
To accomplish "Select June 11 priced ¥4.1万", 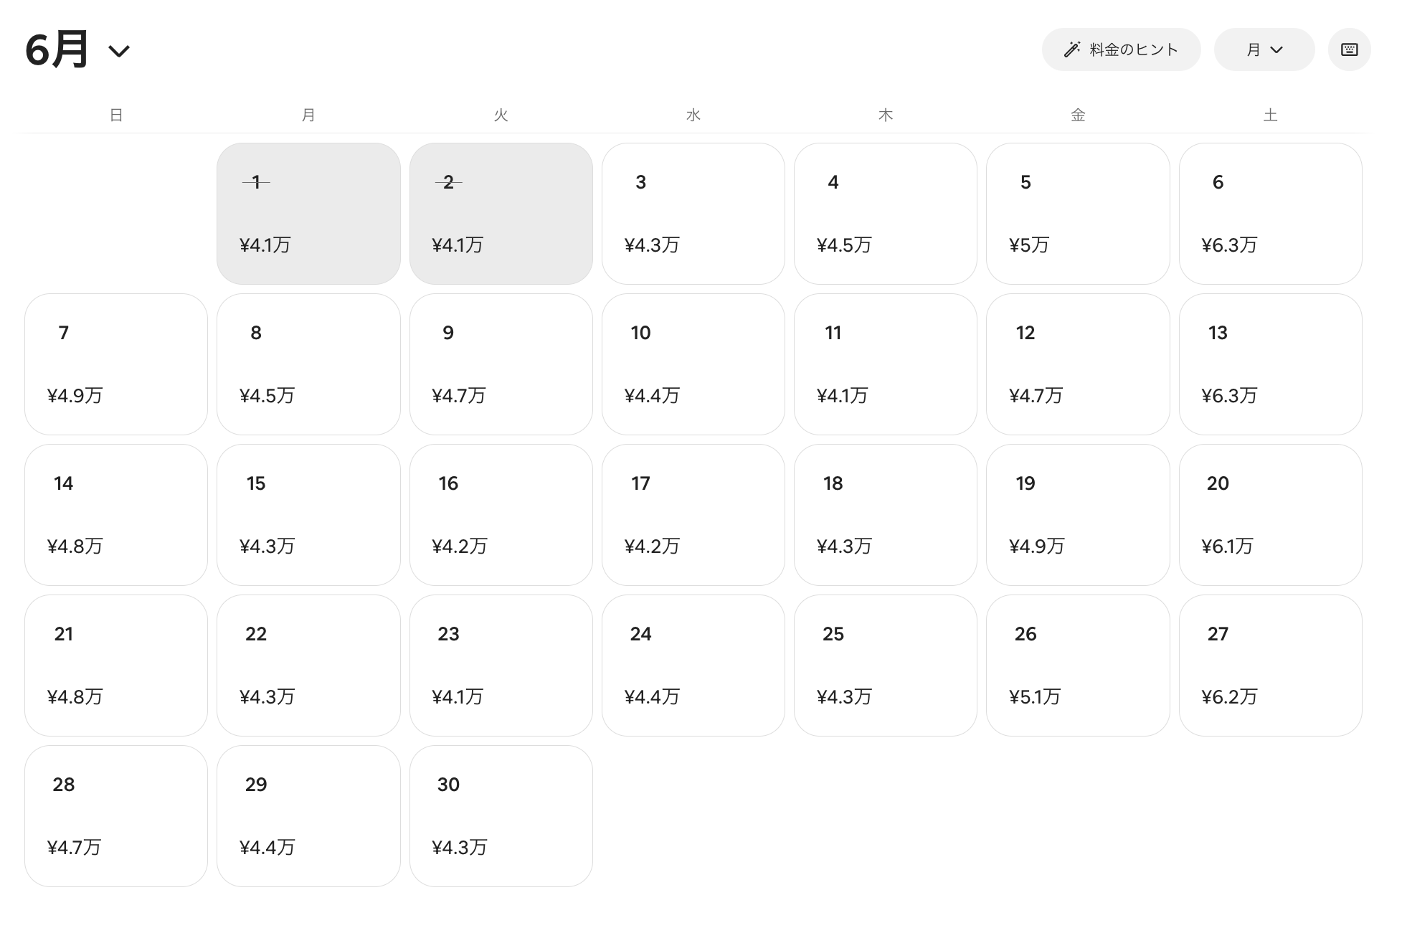I will point(885,364).
